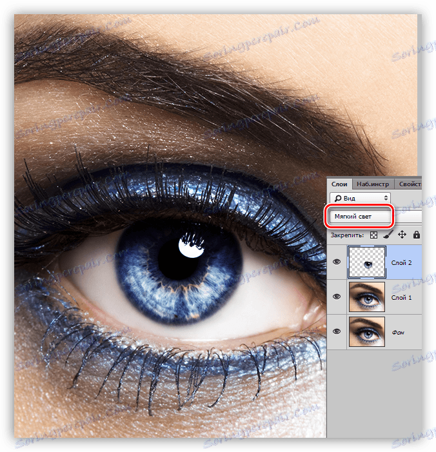Image resolution: width=436 pixels, height=452 pixels.
Task: Open the Наб.инстр tab
Action: coord(373,184)
